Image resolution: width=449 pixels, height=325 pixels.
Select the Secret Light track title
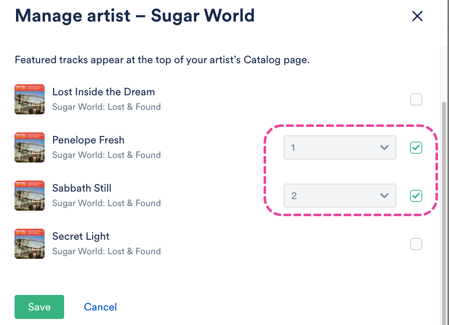pyautogui.click(x=81, y=237)
